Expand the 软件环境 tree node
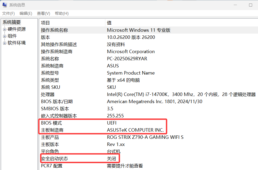The width and height of the screenshot is (258, 170). coord(4,43)
